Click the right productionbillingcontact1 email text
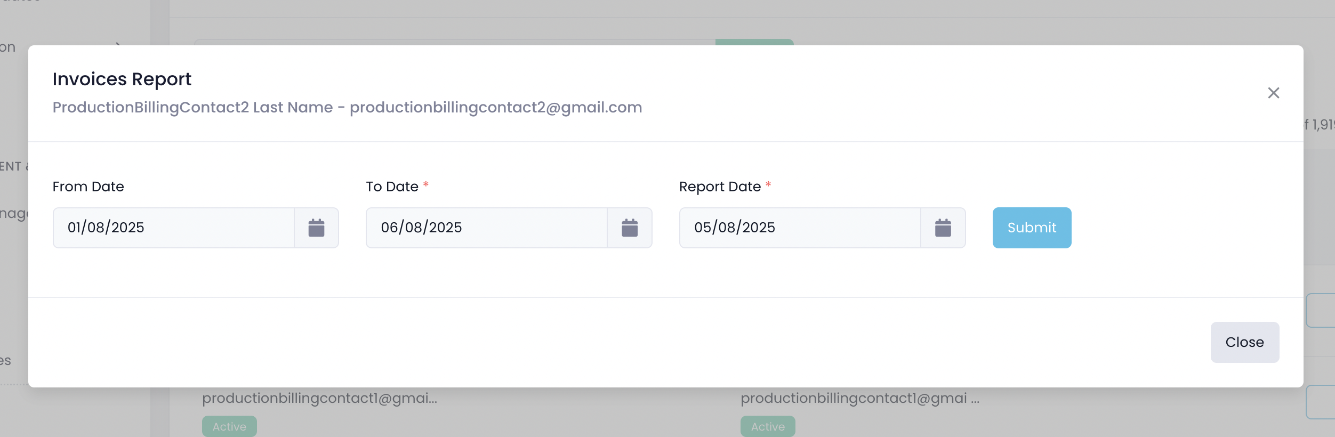Screen dimensions: 1335x437 (859, 398)
